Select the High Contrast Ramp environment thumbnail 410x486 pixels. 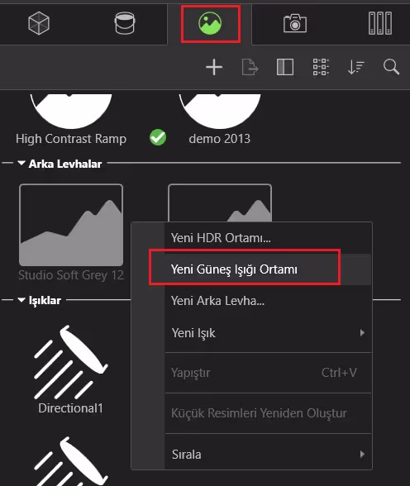coord(71,111)
